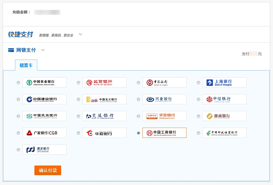Screen dimensions: 273x185
Task: Click the 中国民生银行 logo card
Action: [44, 116]
